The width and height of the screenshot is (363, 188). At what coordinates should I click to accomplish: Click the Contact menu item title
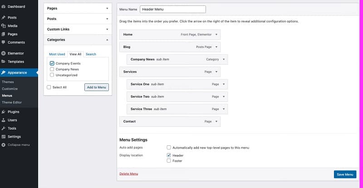(129, 121)
